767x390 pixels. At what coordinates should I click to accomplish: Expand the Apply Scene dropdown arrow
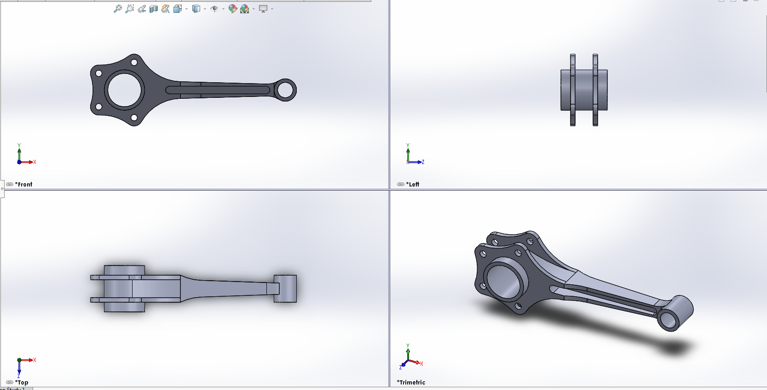(x=254, y=9)
